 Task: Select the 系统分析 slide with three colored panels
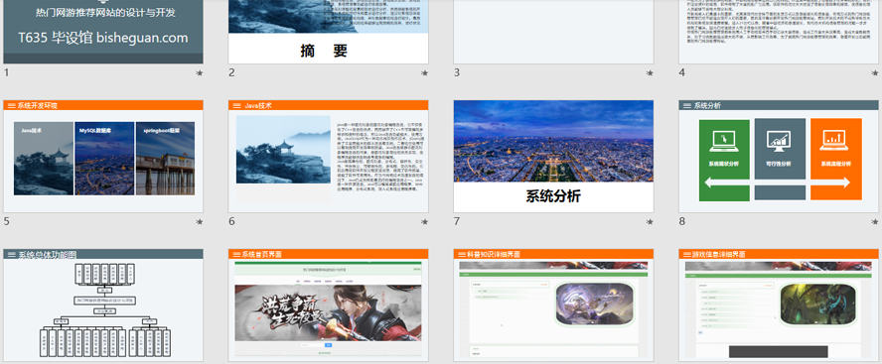pos(779,156)
